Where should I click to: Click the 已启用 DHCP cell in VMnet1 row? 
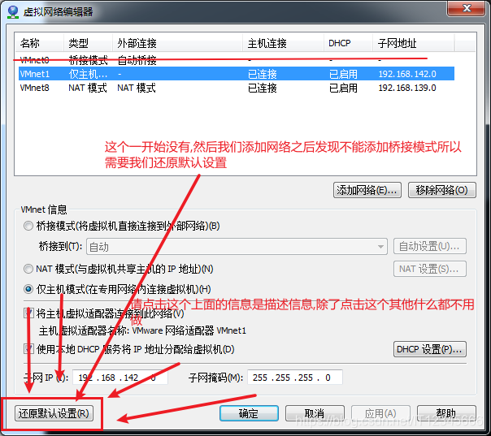[x=343, y=74]
